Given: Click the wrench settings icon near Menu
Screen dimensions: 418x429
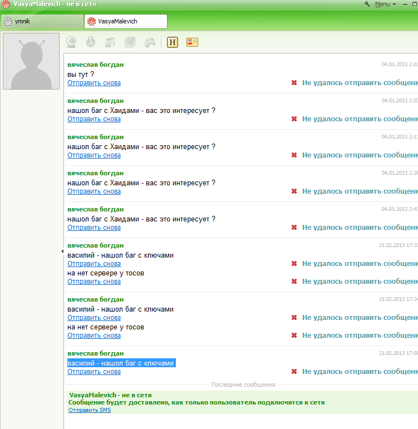Looking at the screenshot, I should click(367, 4).
